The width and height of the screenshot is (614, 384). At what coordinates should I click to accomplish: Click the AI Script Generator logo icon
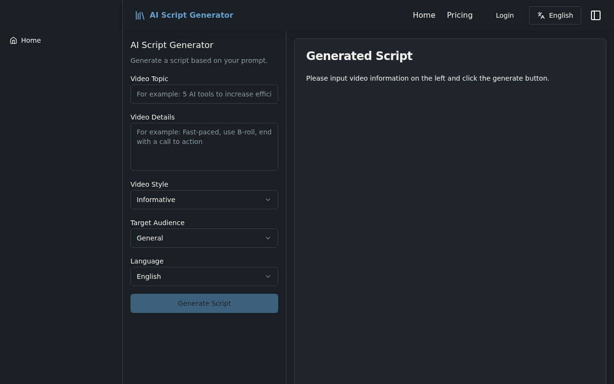(140, 15)
